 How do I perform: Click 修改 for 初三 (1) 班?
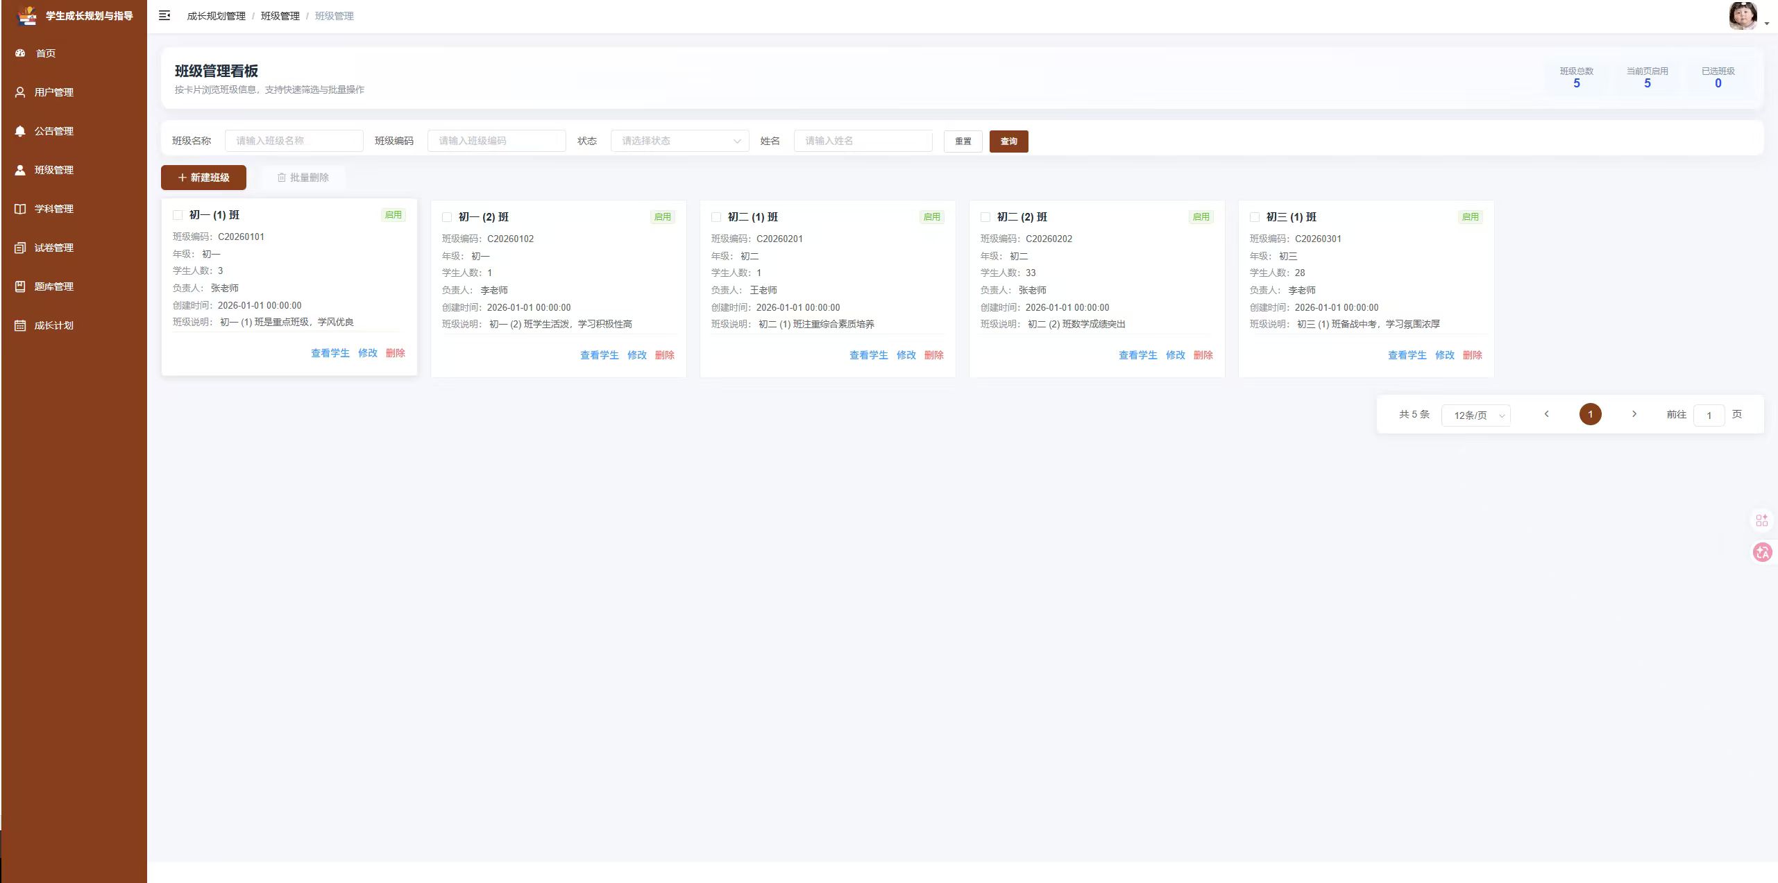click(x=1445, y=355)
